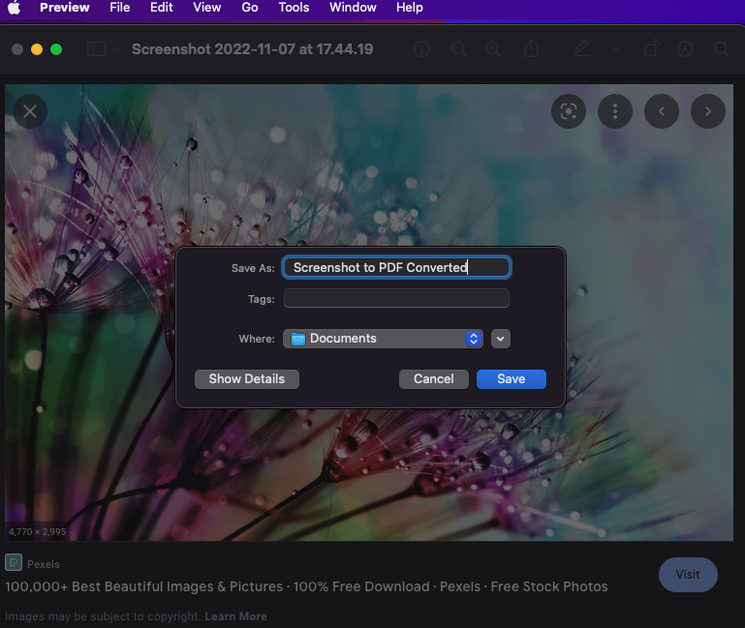This screenshot has height=628, width=745.
Task: Expand save dialog with chevron button
Action: pyautogui.click(x=500, y=339)
